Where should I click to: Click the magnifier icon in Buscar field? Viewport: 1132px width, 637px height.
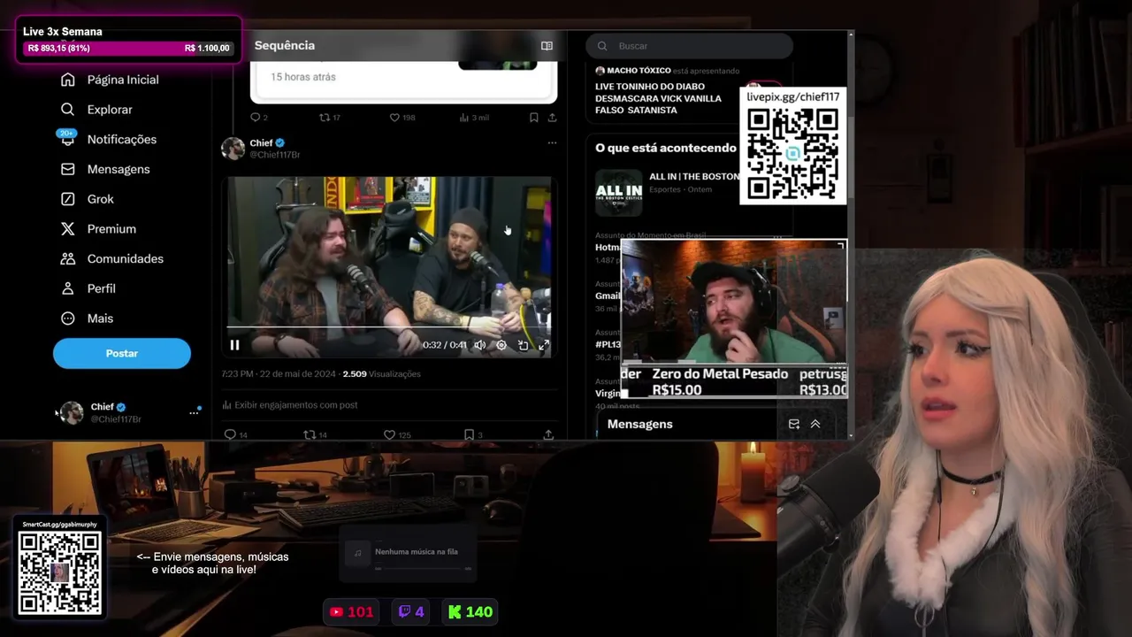click(602, 46)
